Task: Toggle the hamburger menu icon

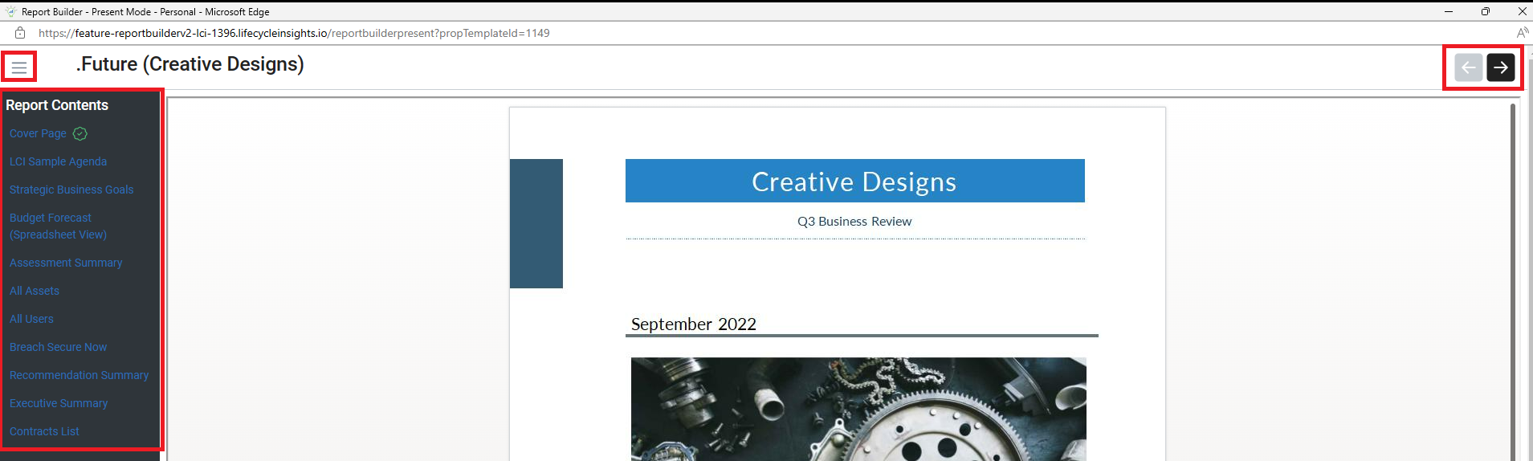Action: (19, 67)
